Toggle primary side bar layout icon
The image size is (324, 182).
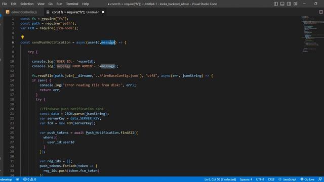(x=275, y=4)
